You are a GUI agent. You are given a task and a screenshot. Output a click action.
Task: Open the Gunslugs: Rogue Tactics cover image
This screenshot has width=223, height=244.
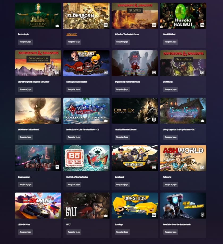[x=86, y=63]
